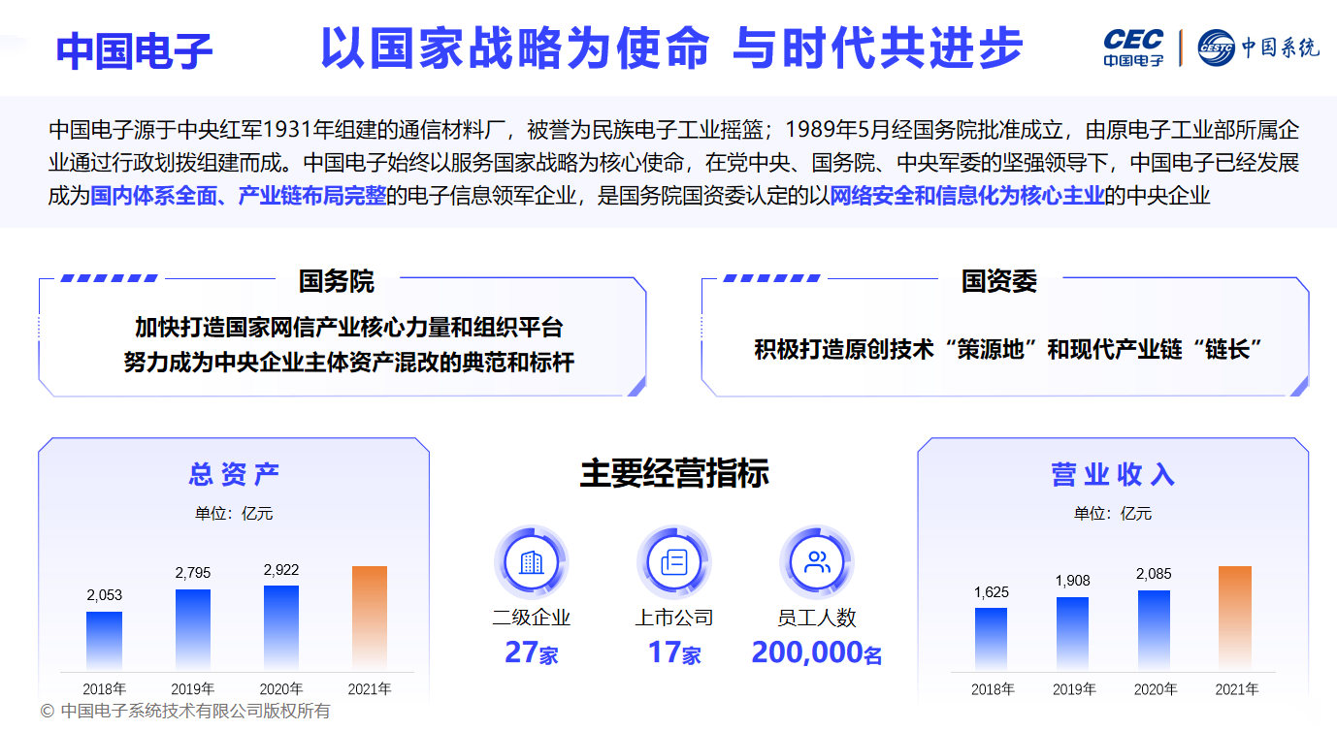Select the 国务院 box heading
The height and width of the screenshot is (730, 1337).
[x=336, y=281]
